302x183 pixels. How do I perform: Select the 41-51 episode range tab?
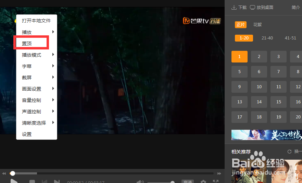290,38
